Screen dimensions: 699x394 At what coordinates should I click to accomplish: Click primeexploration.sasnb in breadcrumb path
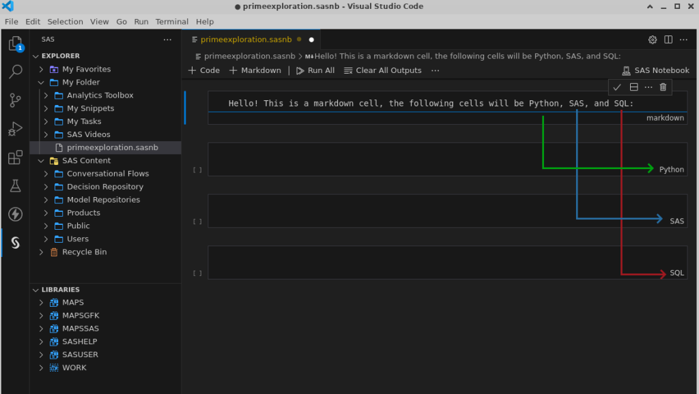click(250, 56)
